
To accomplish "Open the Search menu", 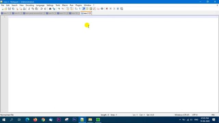I will coord(14,5).
